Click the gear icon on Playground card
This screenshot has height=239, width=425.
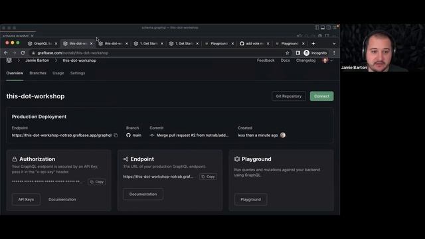tap(237, 159)
